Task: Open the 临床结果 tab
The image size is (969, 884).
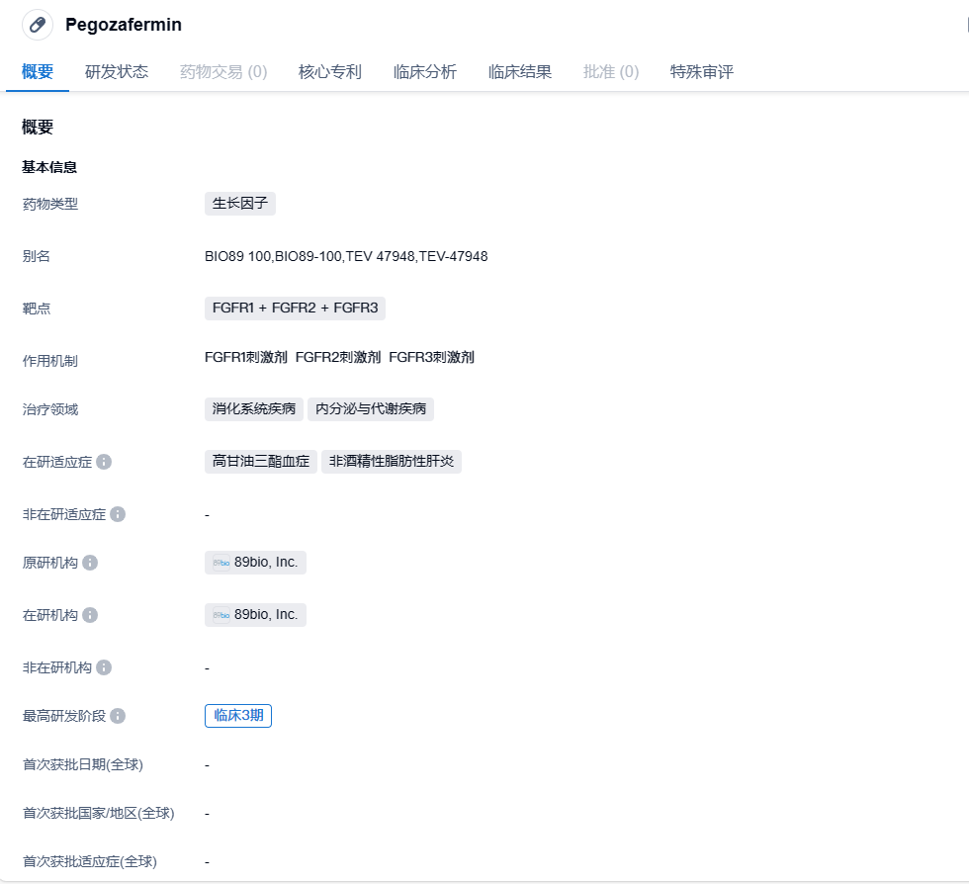Action: 520,72
